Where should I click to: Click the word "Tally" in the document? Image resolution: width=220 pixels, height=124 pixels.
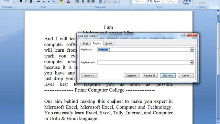[118, 113]
